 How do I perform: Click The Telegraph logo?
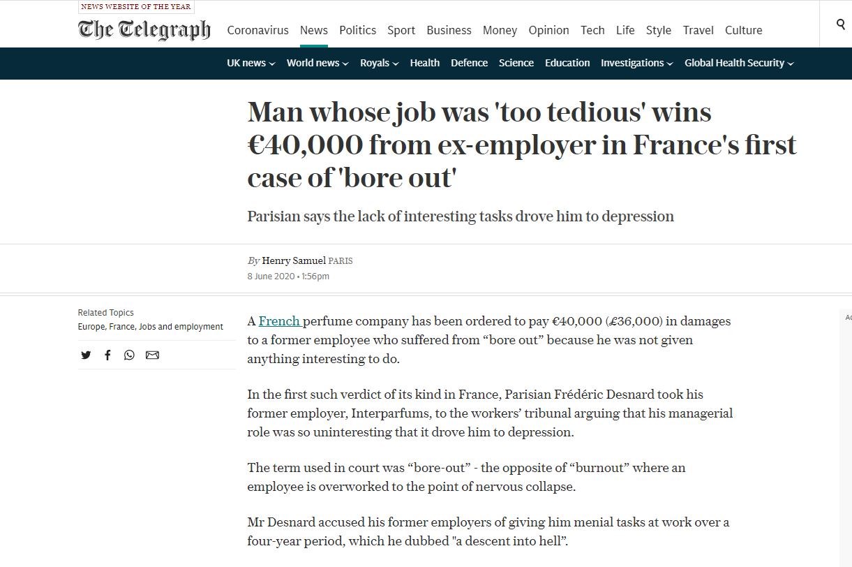coord(144,29)
